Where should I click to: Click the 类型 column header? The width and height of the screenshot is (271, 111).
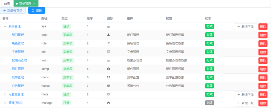click(x=64, y=18)
